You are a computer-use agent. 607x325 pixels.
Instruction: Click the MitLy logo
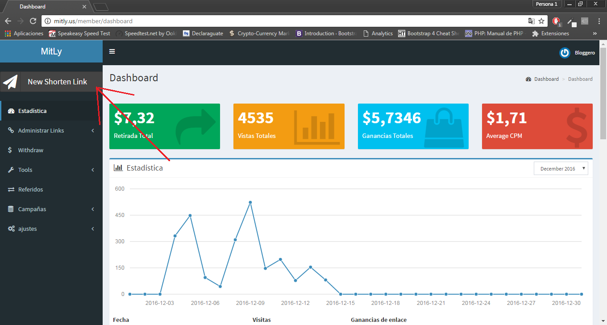point(51,51)
